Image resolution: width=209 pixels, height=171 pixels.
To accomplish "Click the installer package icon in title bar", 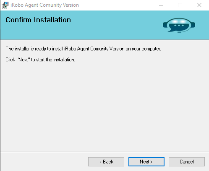I will click(x=5, y=5).
